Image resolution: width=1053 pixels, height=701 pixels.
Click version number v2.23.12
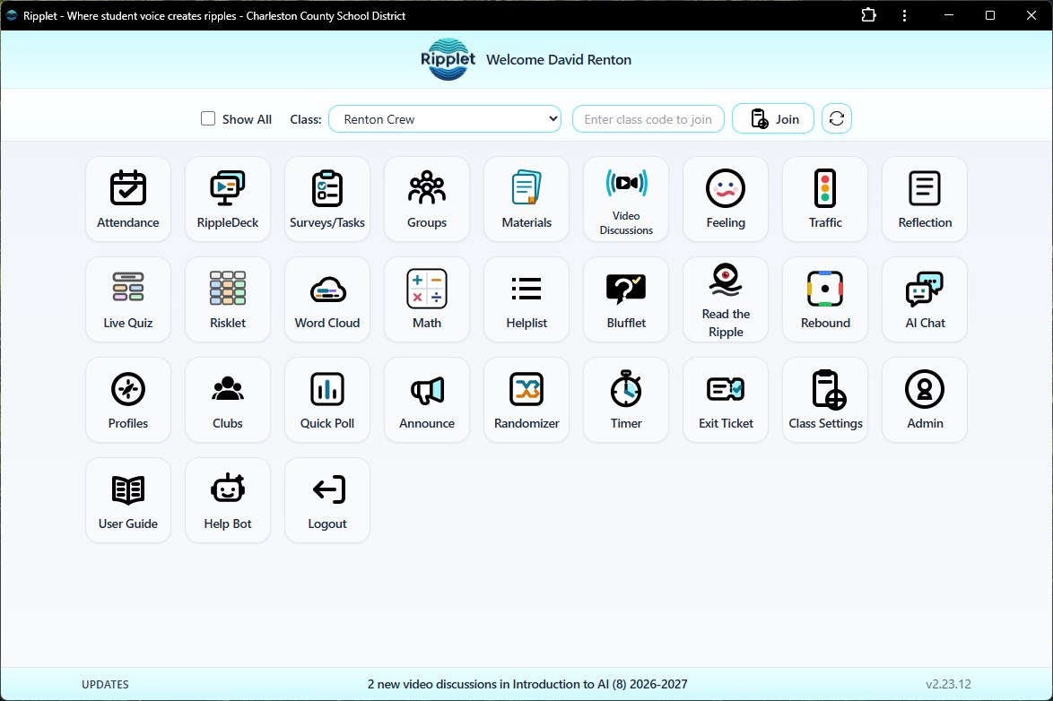948,684
